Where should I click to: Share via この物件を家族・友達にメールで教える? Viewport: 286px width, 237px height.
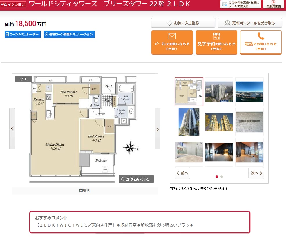point(240,4)
